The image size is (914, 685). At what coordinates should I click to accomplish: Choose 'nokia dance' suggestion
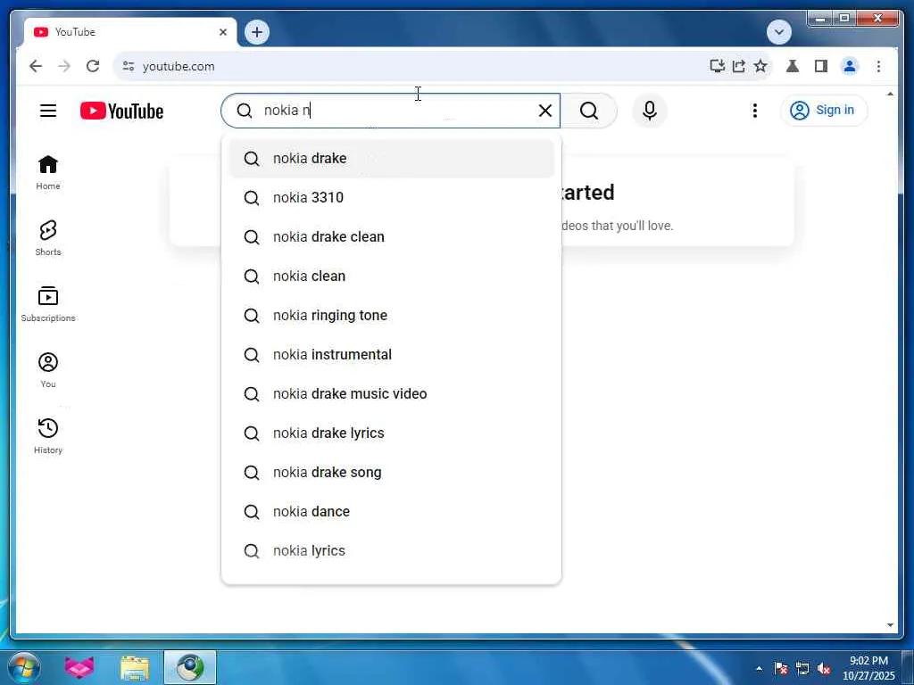click(x=392, y=511)
